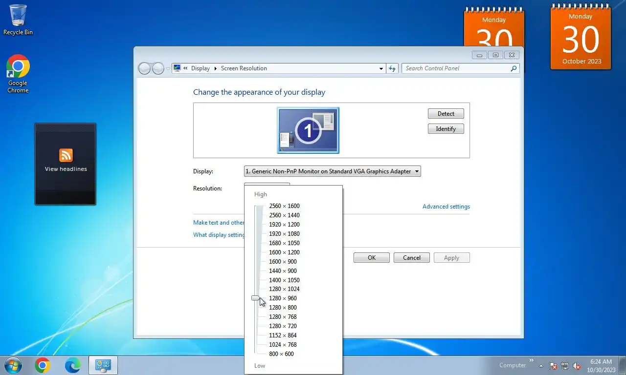Open the Windows Start menu
Viewport: 626px width, 375px height.
[x=12, y=365]
